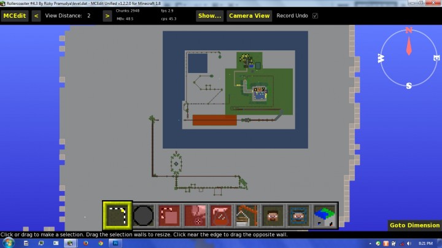Screen dimensions: 442x248
Task: Click the compass rose in the corner
Action: pos(409,58)
